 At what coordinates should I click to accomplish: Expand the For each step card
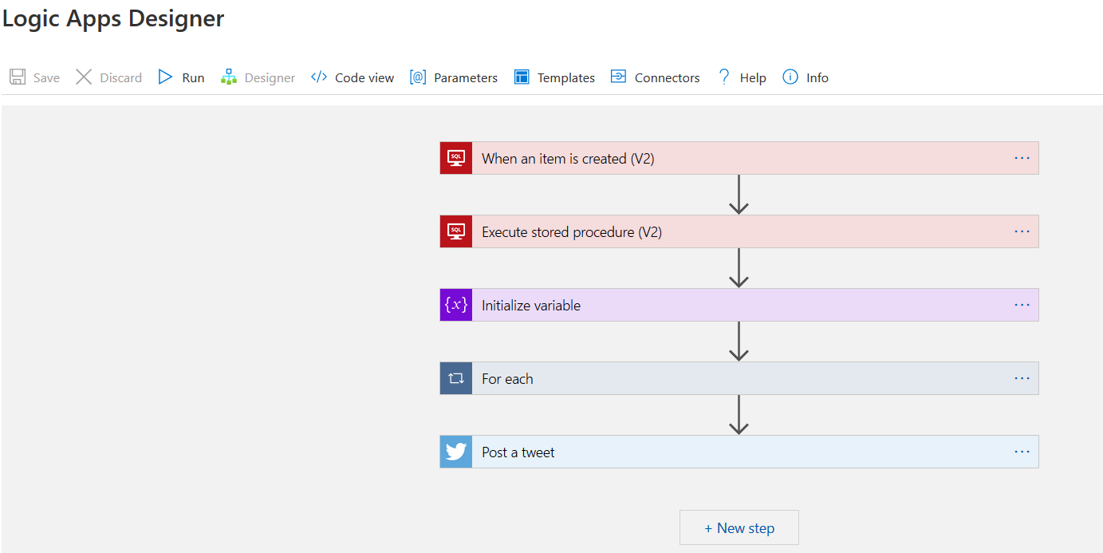[x=718, y=378]
